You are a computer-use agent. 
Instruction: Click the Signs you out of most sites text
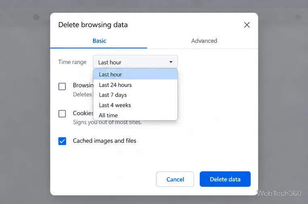pos(107,122)
